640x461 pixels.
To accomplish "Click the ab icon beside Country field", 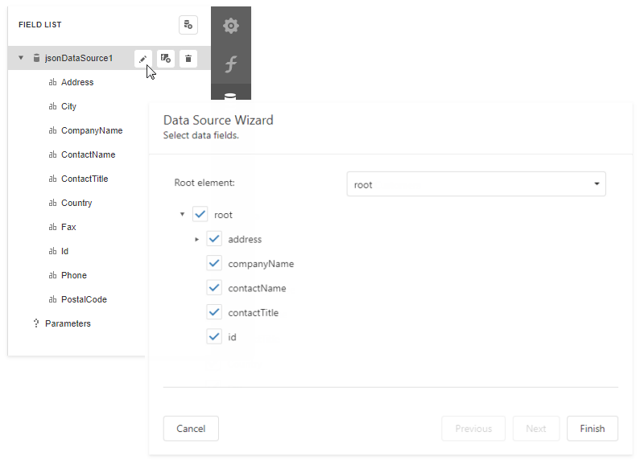I will 52,203.
